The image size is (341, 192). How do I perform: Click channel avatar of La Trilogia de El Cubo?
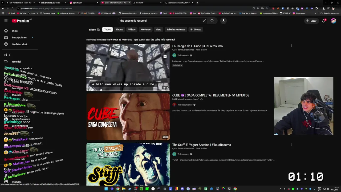174,55
